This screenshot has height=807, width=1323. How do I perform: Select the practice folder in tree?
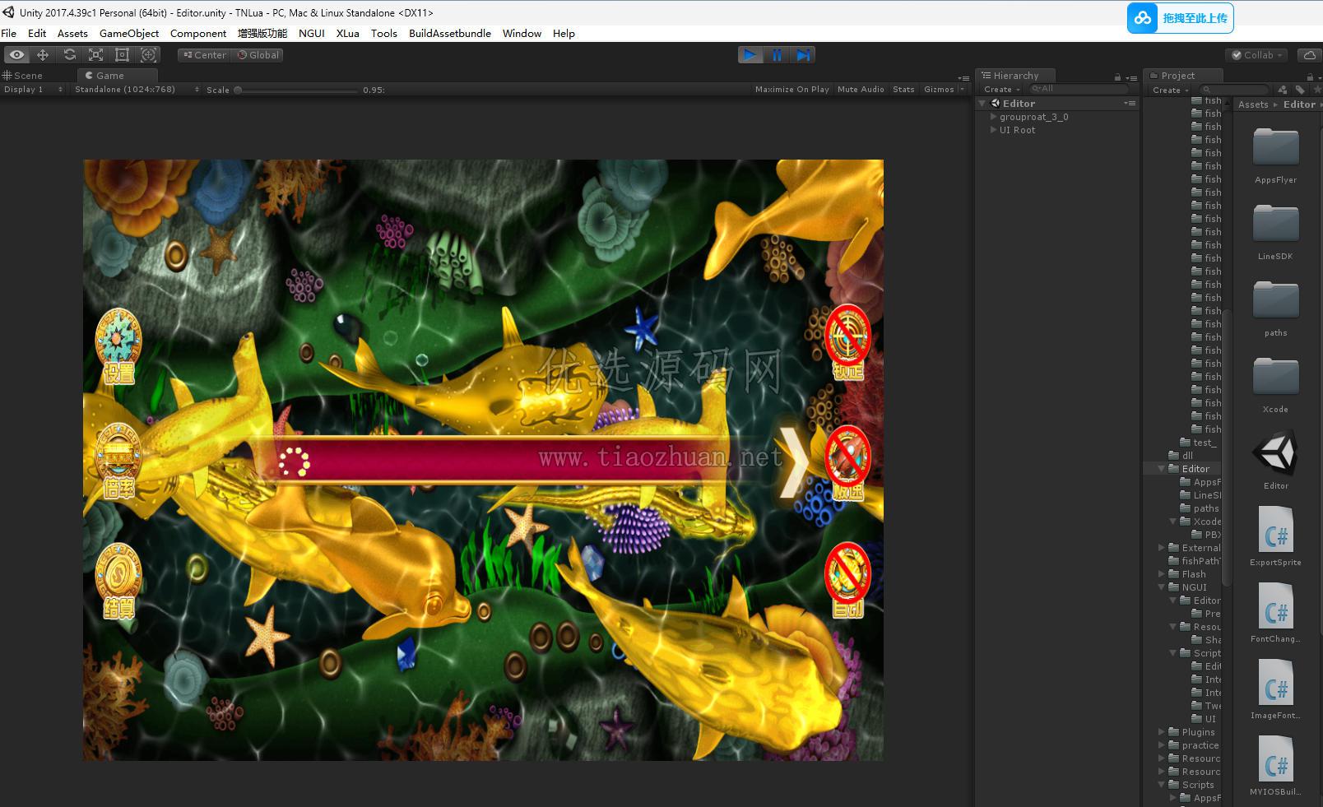1200,745
